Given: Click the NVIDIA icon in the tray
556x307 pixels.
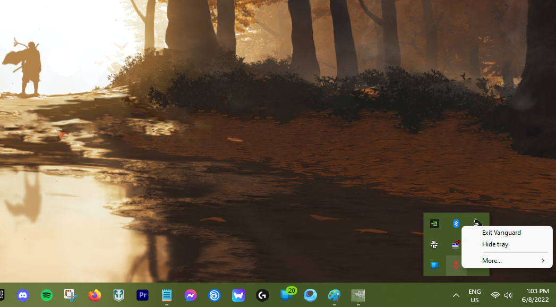Looking at the screenshot, I should pyautogui.click(x=434, y=224).
